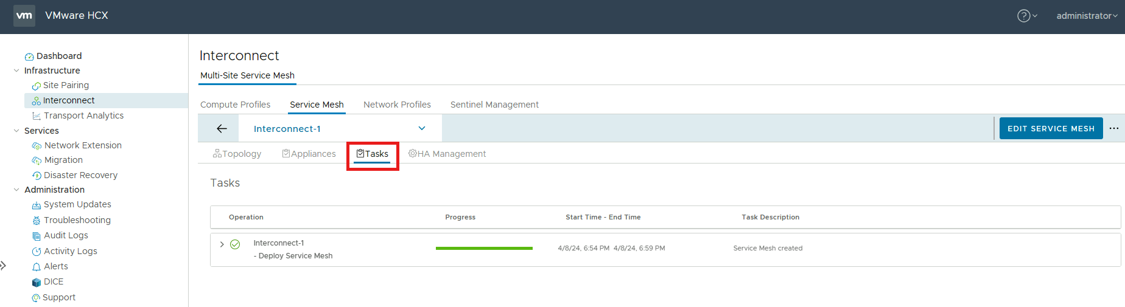1125x307 pixels.
Task: Open Migration service
Action: (x=63, y=160)
